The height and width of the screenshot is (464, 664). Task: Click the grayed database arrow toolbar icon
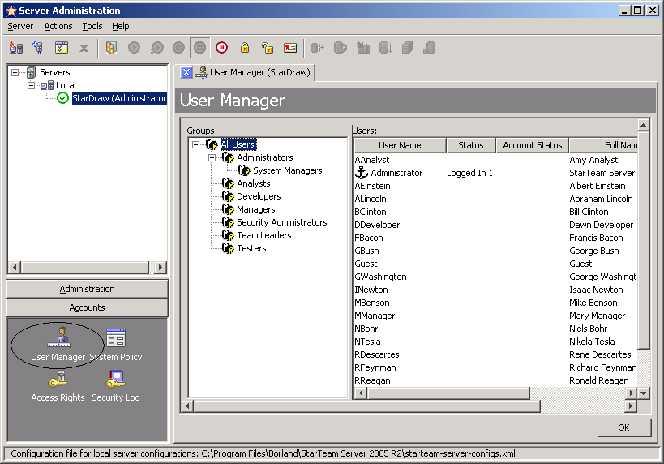pos(317,48)
